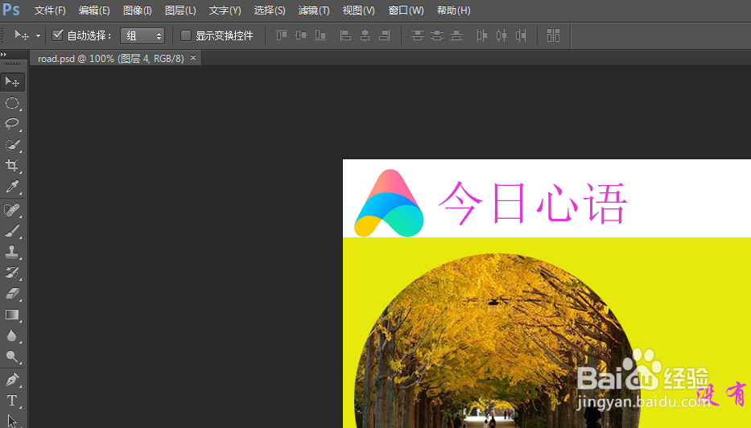Select the Crop tool
Screen dimensions: 751x428
click(x=12, y=166)
